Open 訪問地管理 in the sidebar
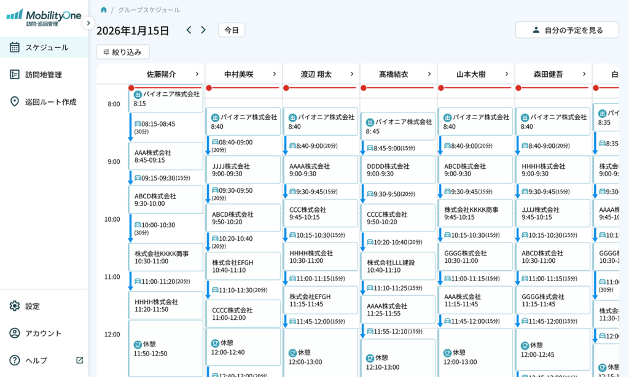 tap(44, 75)
